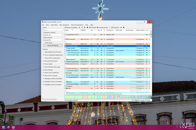Screen dimensions: 196x130
Task: Click the Debian app icon
Action: point(67,82)
